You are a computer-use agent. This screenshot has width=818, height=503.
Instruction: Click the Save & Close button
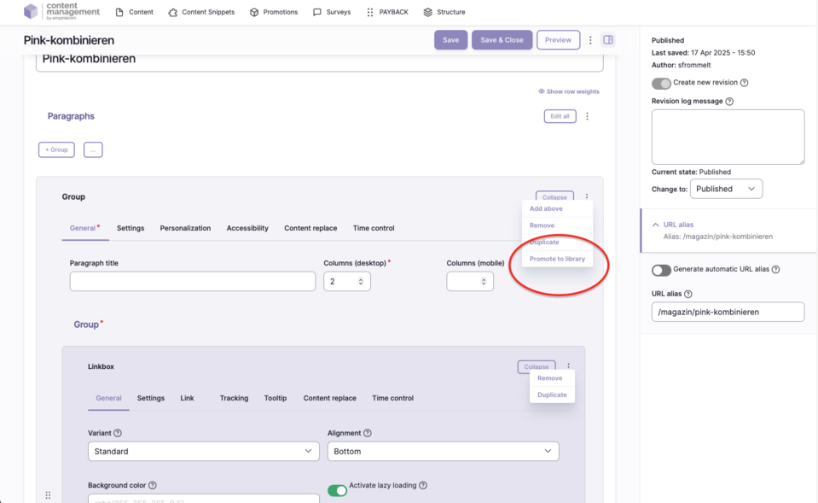(502, 40)
